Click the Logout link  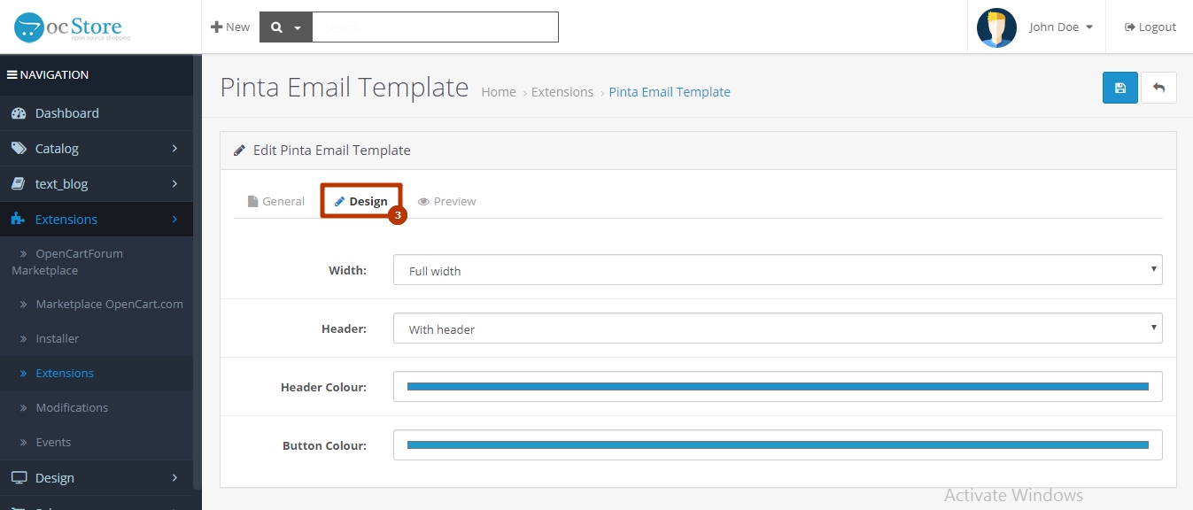pyautogui.click(x=1150, y=27)
